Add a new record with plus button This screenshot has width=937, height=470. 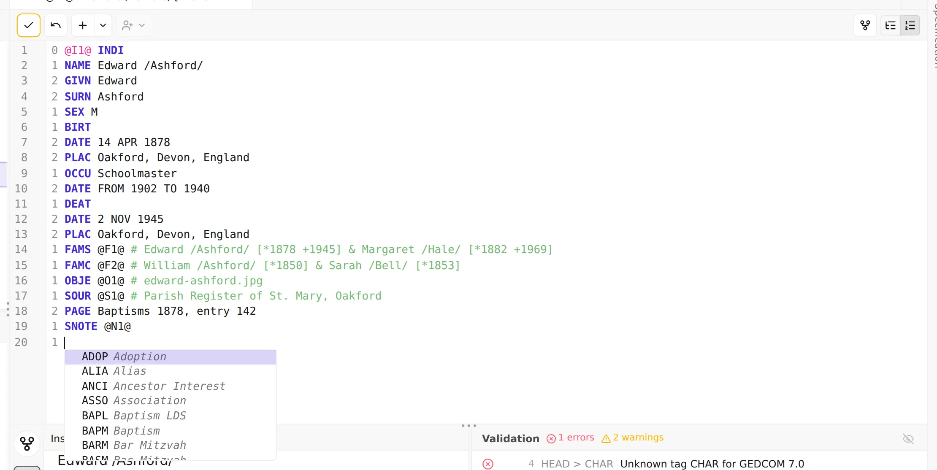point(83,25)
